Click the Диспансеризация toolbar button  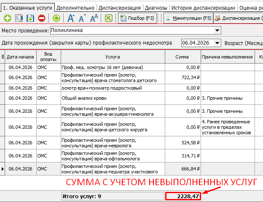tap(238, 18)
